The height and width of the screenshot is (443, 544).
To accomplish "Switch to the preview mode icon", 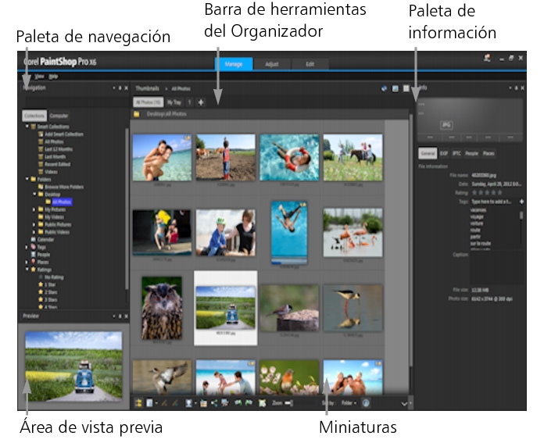I will coord(395,88).
